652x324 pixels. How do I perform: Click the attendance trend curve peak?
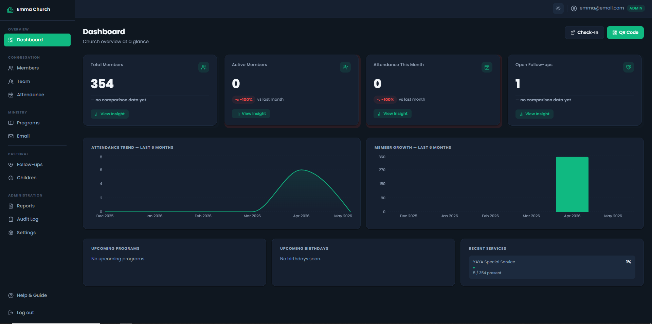302,170
